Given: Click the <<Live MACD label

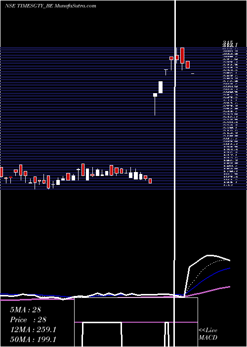Looking at the screenshot, I should (208, 334).
